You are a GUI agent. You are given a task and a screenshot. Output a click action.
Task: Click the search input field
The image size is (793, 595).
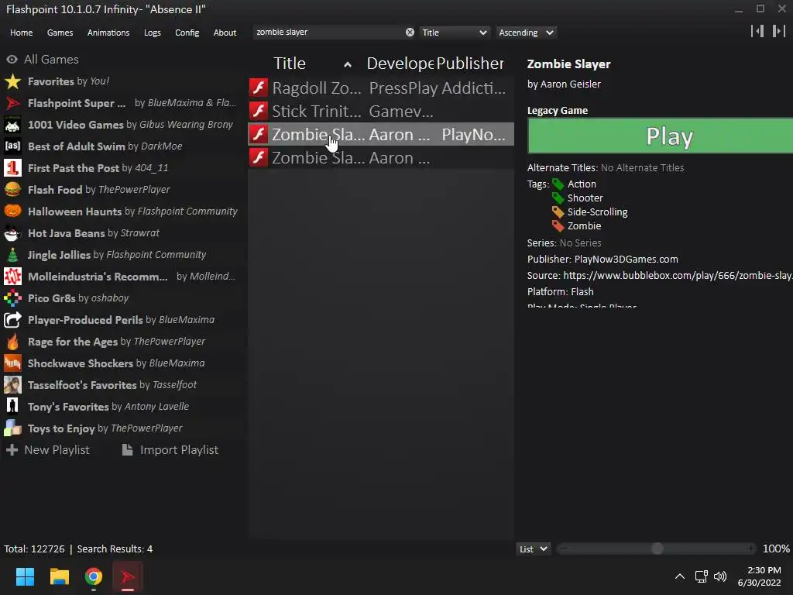pos(328,33)
